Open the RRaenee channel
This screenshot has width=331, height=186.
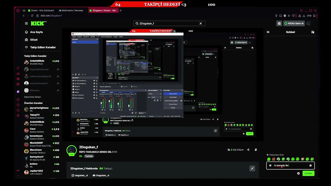click(42, 90)
